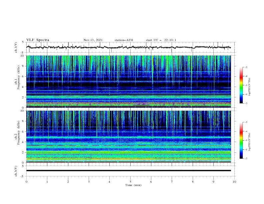Click the time axis tick label "1"
264x204 pixels.
pyautogui.click(x=47, y=182)
